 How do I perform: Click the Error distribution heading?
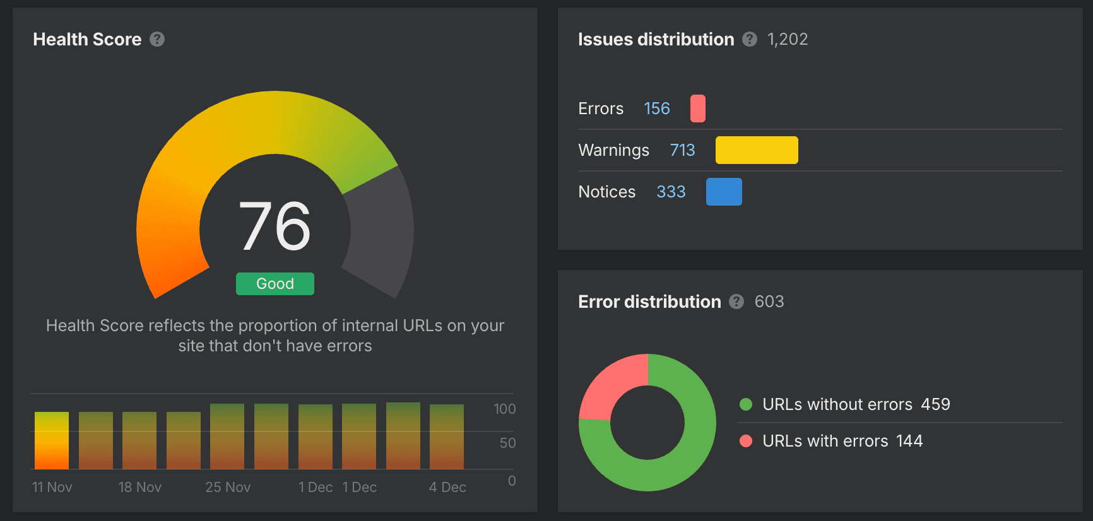point(649,301)
